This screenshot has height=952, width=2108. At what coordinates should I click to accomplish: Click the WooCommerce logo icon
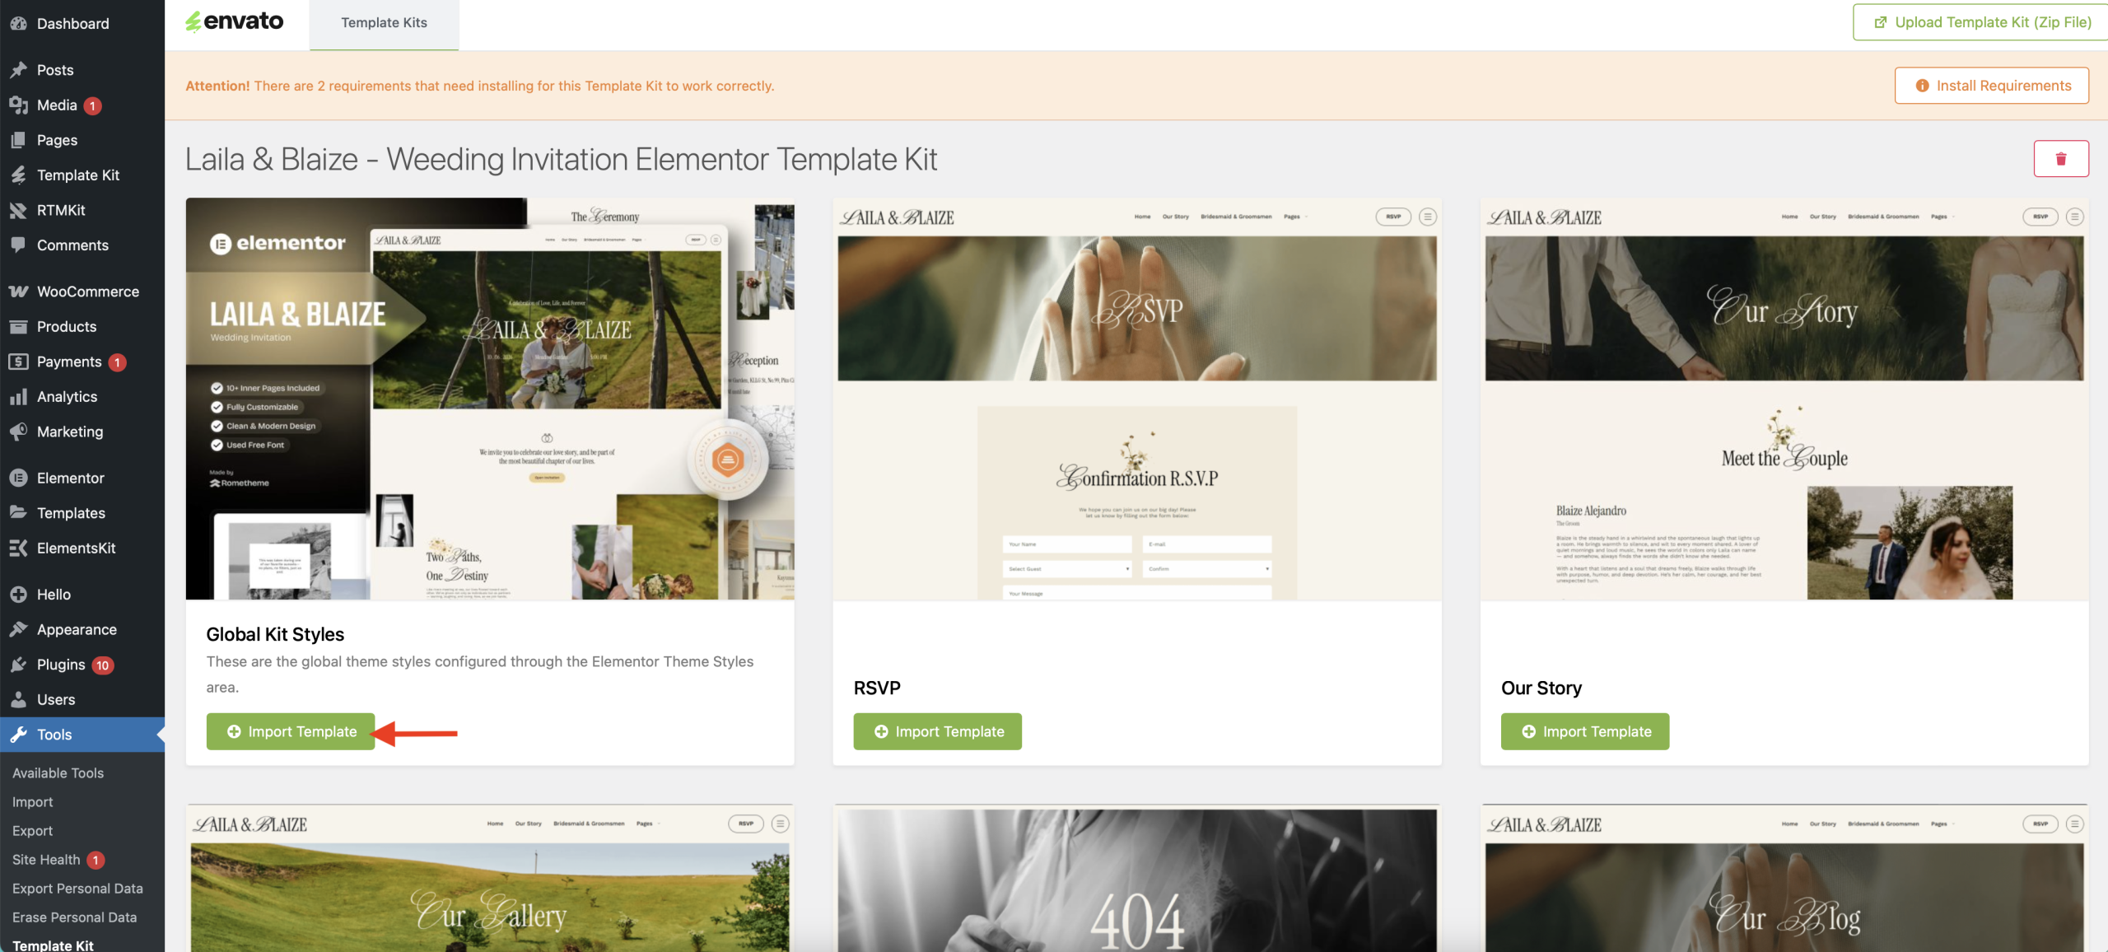(x=18, y=292)
